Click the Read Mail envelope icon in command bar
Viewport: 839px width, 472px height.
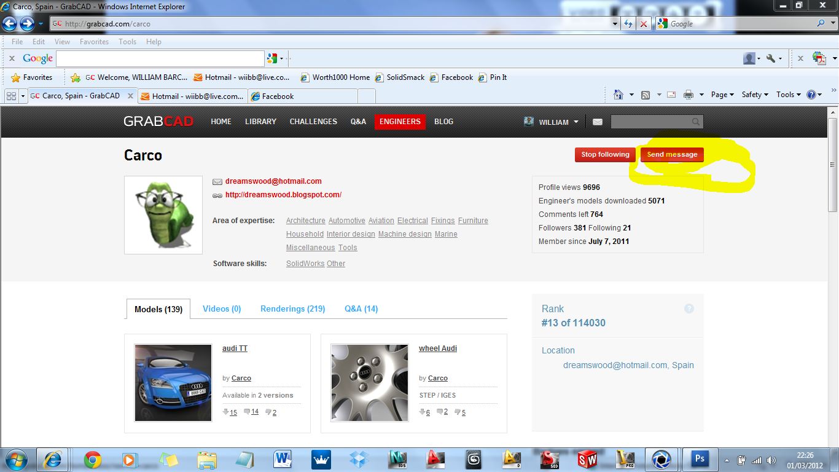[671, 95]
